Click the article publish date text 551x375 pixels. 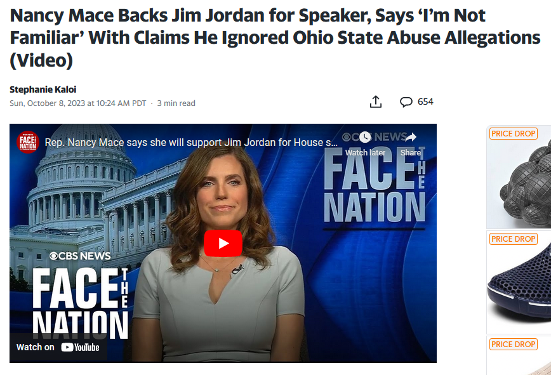77,103
